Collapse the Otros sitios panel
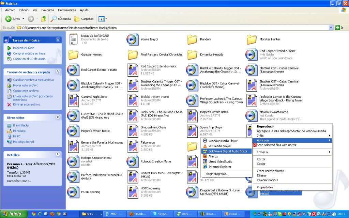The height and width of the screenshot is (218, 349). pos(58,117)
